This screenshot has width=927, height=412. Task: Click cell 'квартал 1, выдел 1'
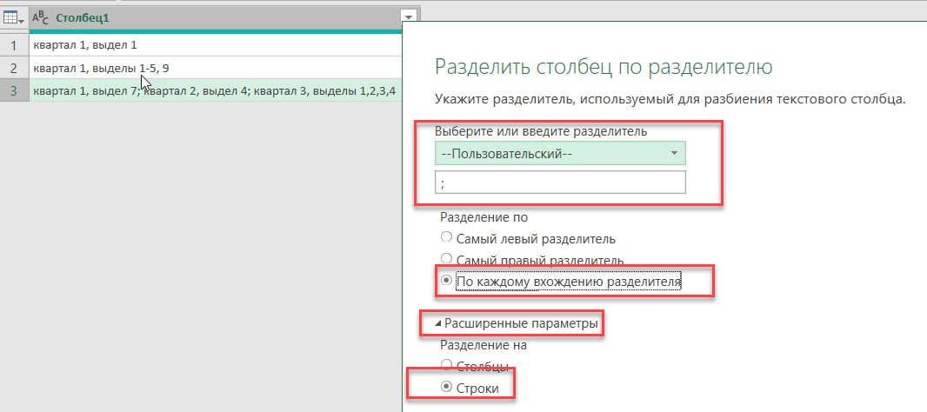pyautogui.click(x=216, y=44)
